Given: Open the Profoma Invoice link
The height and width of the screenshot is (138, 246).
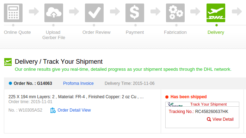Looking at the screenshot, I should tap(78, 83).
